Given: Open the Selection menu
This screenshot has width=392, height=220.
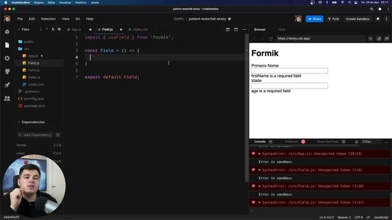Looking at the screenshot, I should 48,19.
